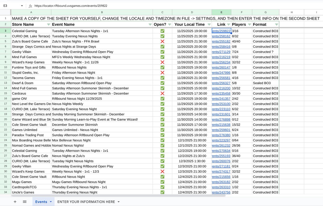Click the green check for Paradox Trading Post
The width and height of the screenshot is (323, 206).
162,135
